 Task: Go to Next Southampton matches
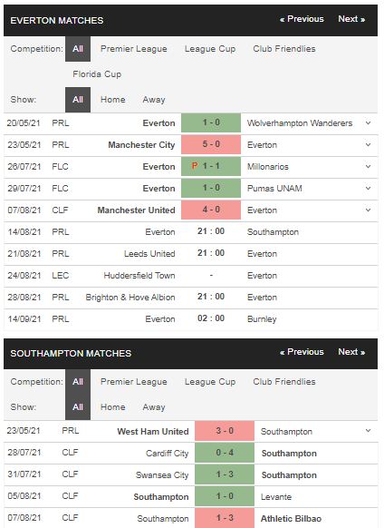(351, 352)
